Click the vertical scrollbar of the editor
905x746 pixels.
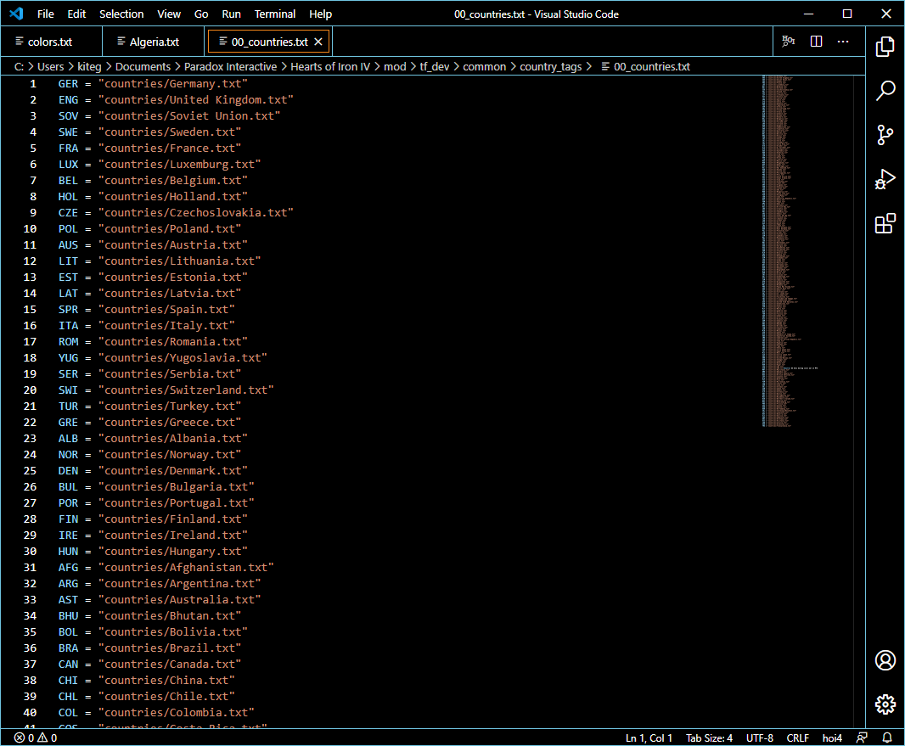(859, 401)
